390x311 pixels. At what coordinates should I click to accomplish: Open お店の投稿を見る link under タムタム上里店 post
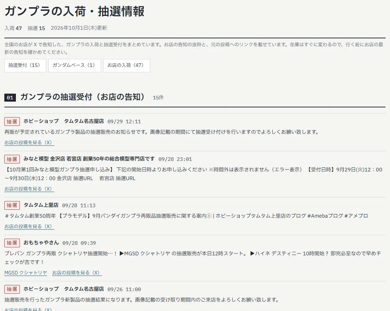point(29,227)
